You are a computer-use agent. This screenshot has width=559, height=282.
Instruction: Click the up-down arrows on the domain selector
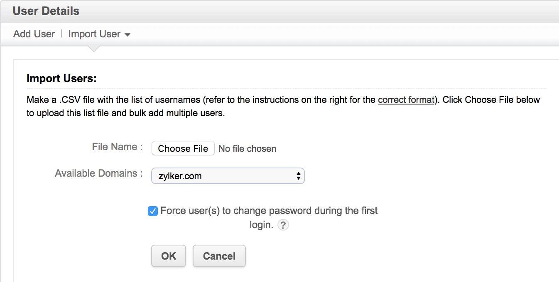[298, 176]
